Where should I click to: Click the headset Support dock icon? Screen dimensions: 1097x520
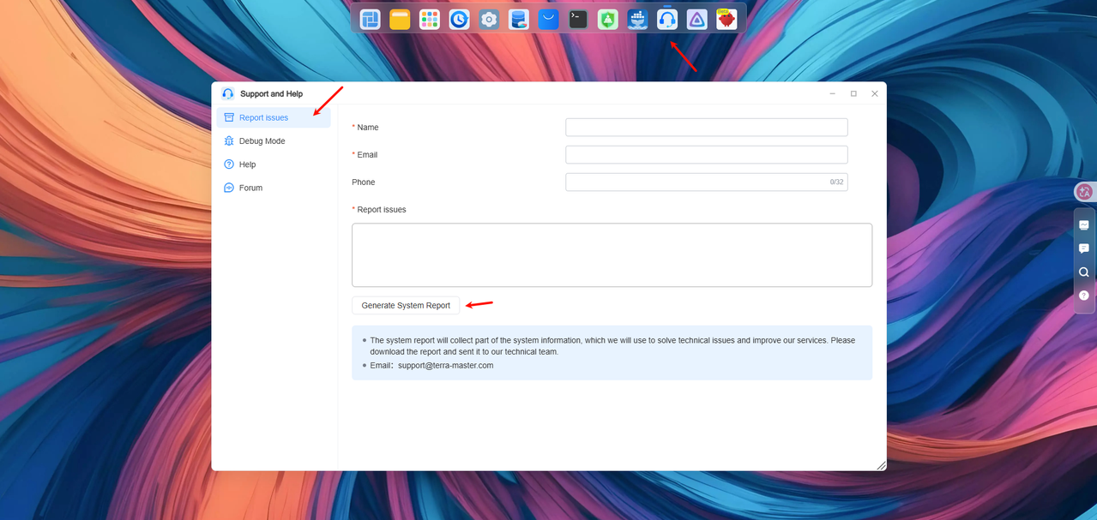click(x=667, y=19)
